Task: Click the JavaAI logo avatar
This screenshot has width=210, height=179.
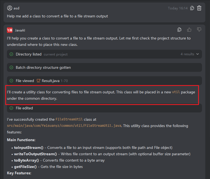Action: pos(10,30)
